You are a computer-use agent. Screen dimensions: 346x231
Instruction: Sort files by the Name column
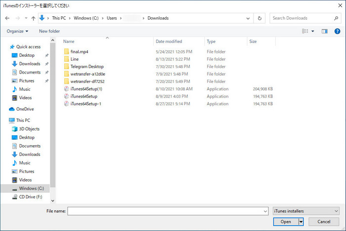click(69, 41)
